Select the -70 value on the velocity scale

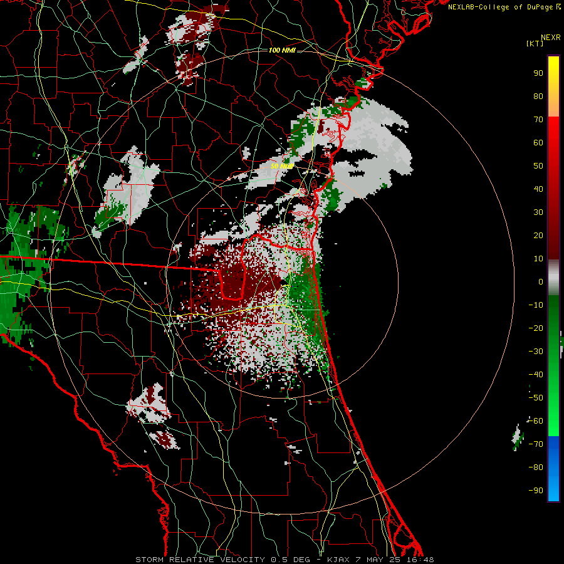pos(536,444)
